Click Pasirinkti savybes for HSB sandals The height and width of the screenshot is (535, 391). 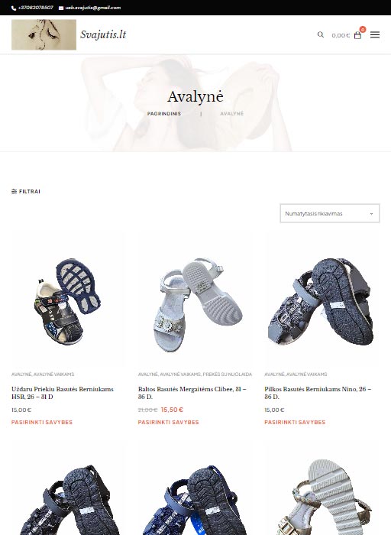click(42, 422)
